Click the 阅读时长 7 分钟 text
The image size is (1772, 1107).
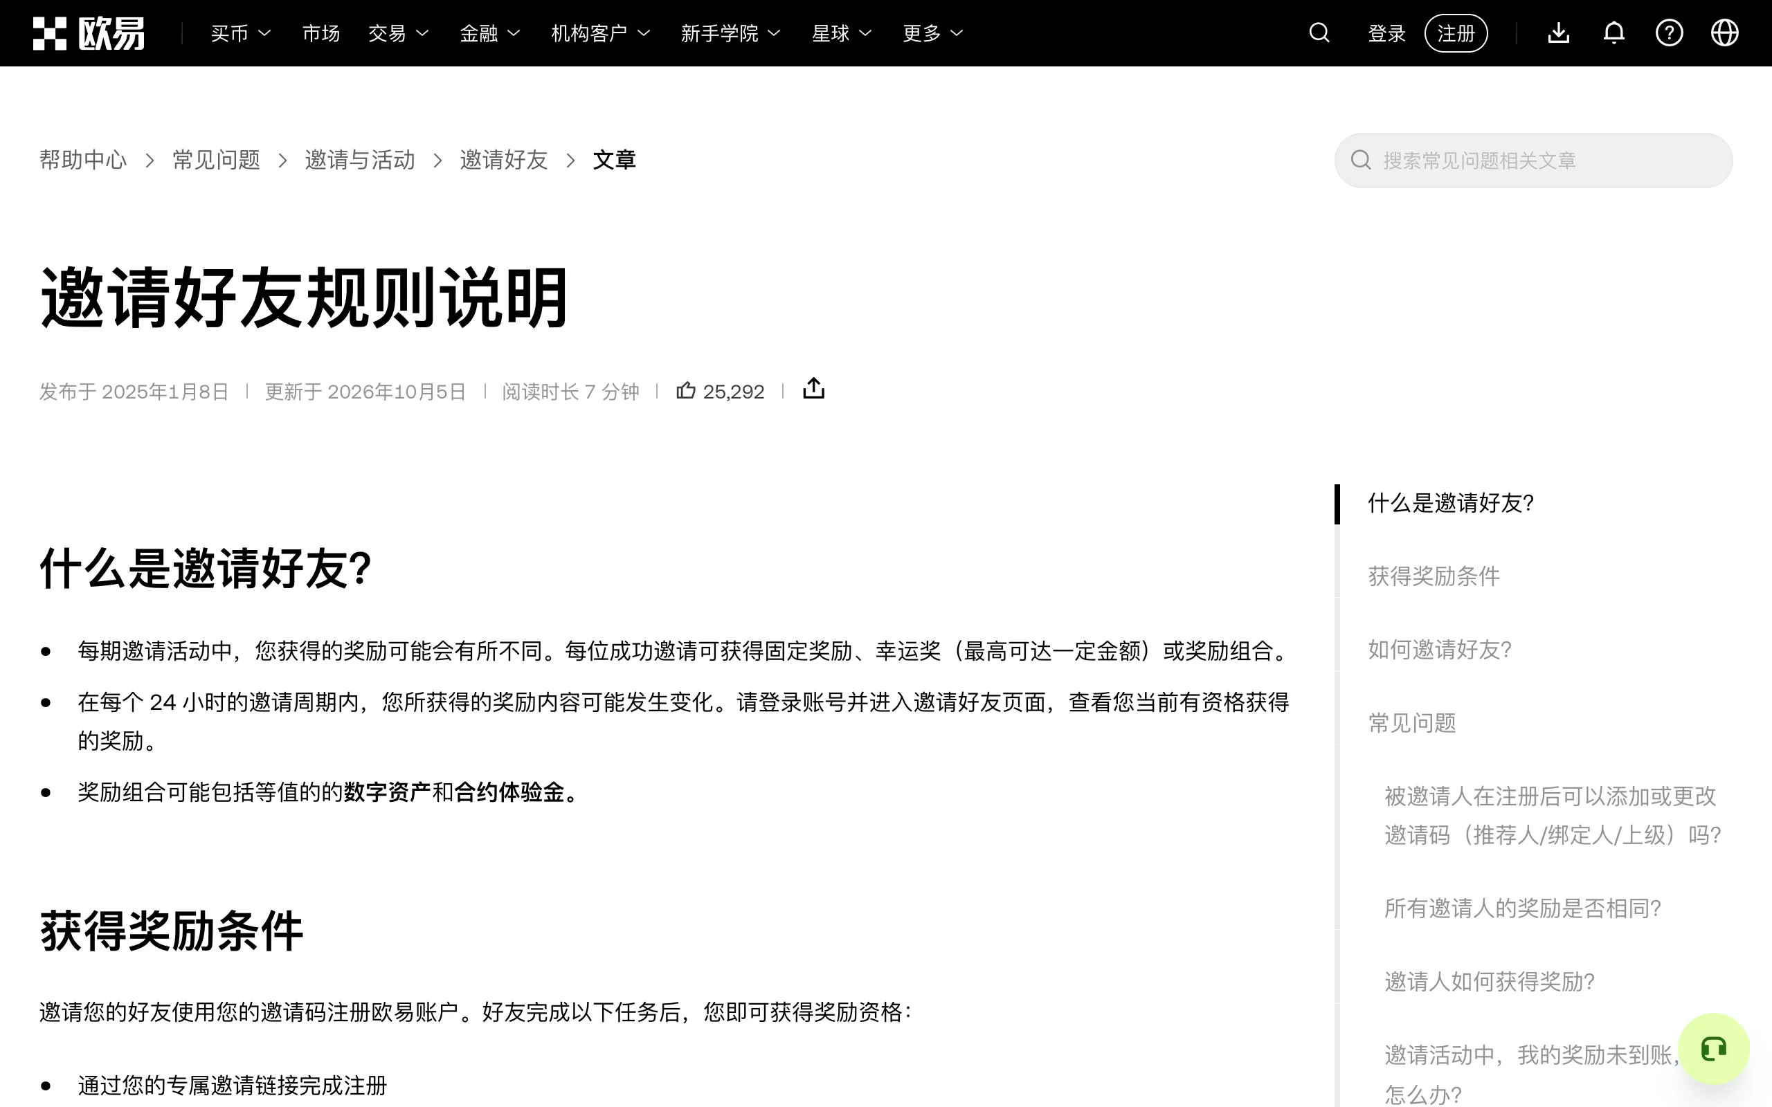point(570,392)
